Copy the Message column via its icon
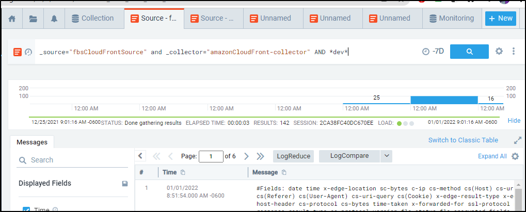Screen dimensions: 526x212 point(284,172)
